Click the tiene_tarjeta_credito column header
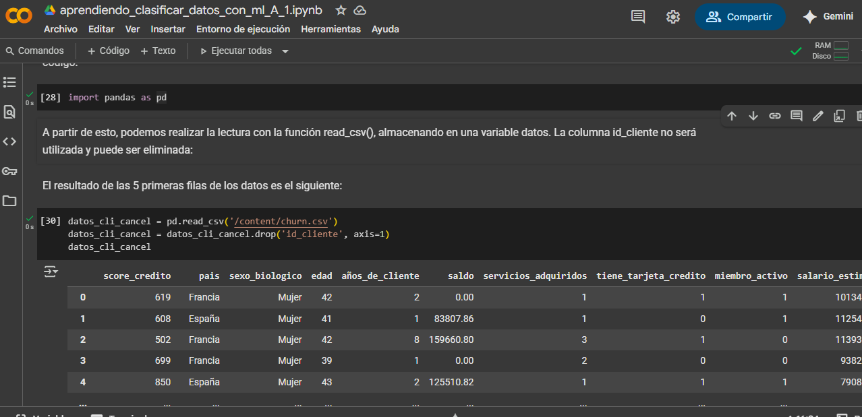Viewport: 862px width, 417px height. tap(651, 276)
